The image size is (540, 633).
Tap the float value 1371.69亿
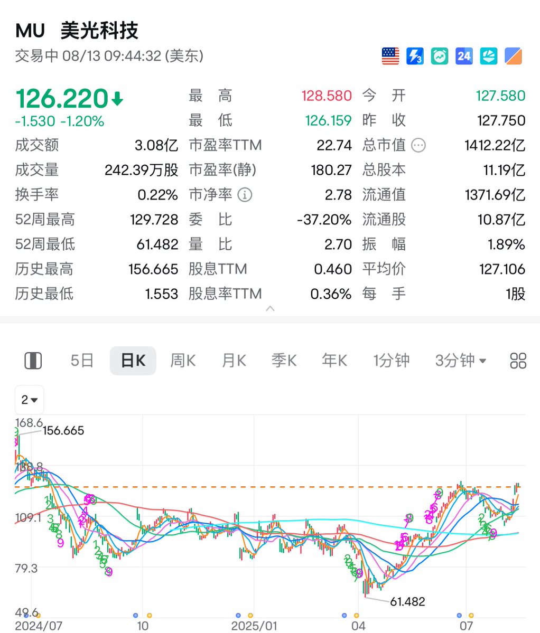495,195
